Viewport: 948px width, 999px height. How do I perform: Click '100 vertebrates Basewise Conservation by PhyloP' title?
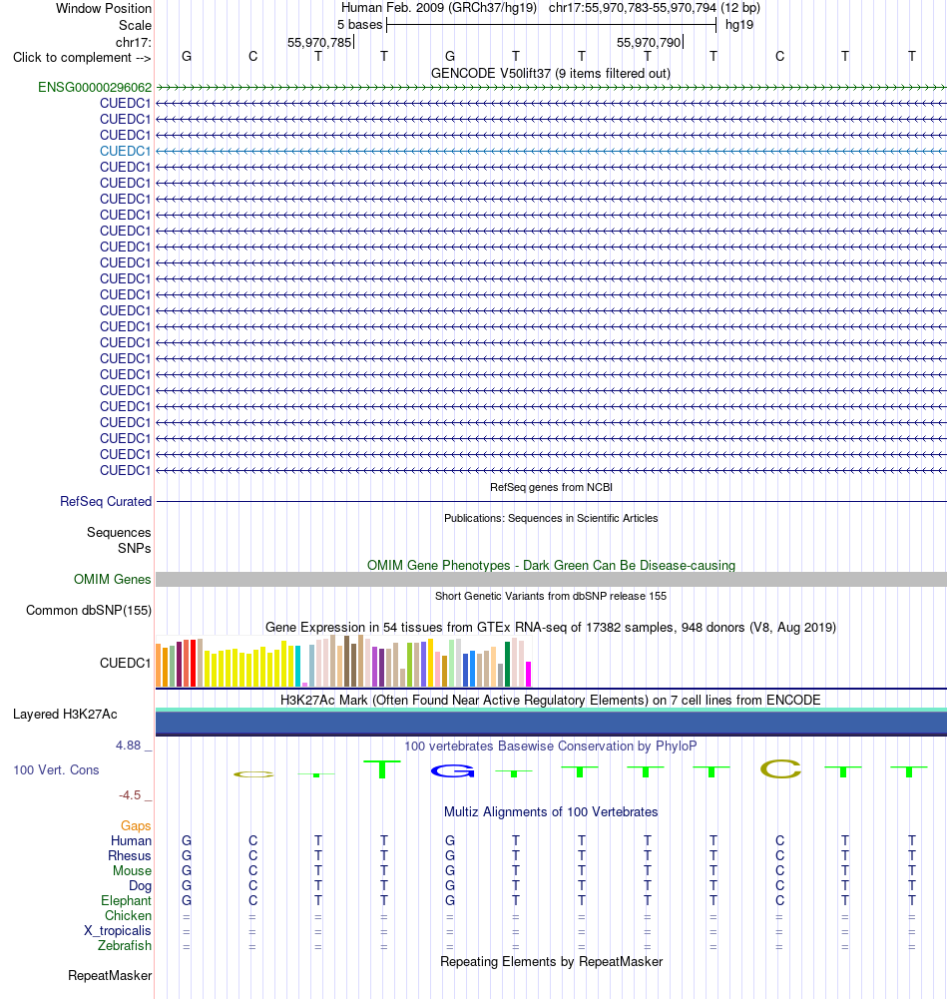click(x=551, y=746)
